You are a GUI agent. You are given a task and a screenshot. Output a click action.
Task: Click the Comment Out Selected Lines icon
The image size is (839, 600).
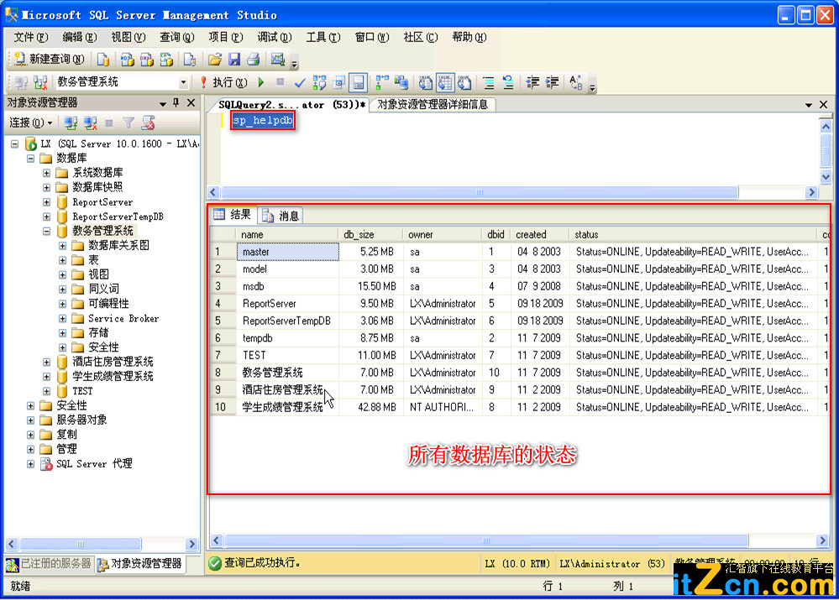[x=489, y=82]
